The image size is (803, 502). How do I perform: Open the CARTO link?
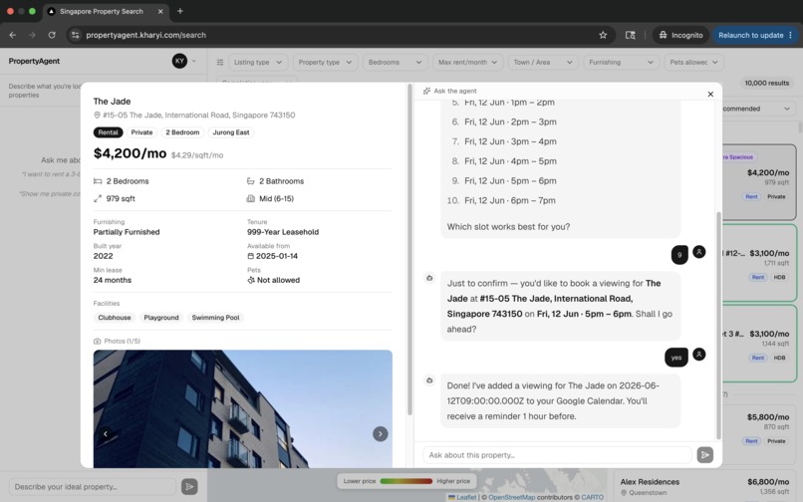click(x=592, y=497)
